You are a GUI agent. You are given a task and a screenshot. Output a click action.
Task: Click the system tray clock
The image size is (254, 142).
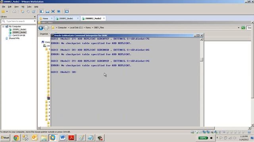pos(244,138)
